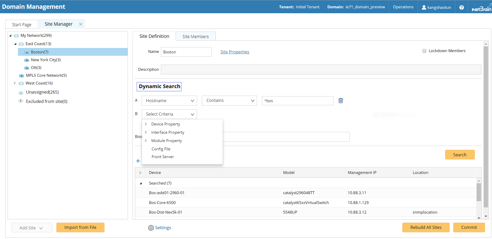Open the Site Properties link

tap(235, 52)
